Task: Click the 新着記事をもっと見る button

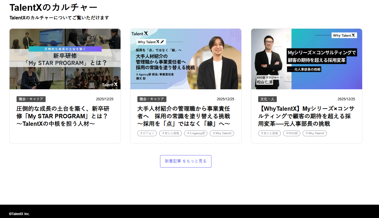Action: (x=186, y=161)
